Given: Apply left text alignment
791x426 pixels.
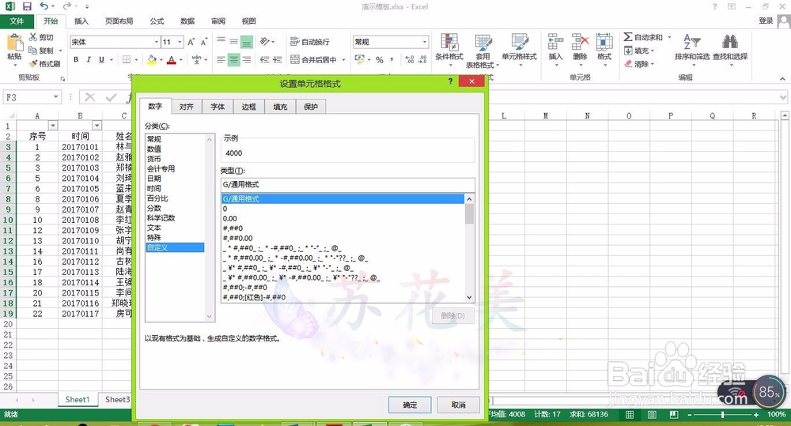Looking at the screenshot, I should click(221, 59).
